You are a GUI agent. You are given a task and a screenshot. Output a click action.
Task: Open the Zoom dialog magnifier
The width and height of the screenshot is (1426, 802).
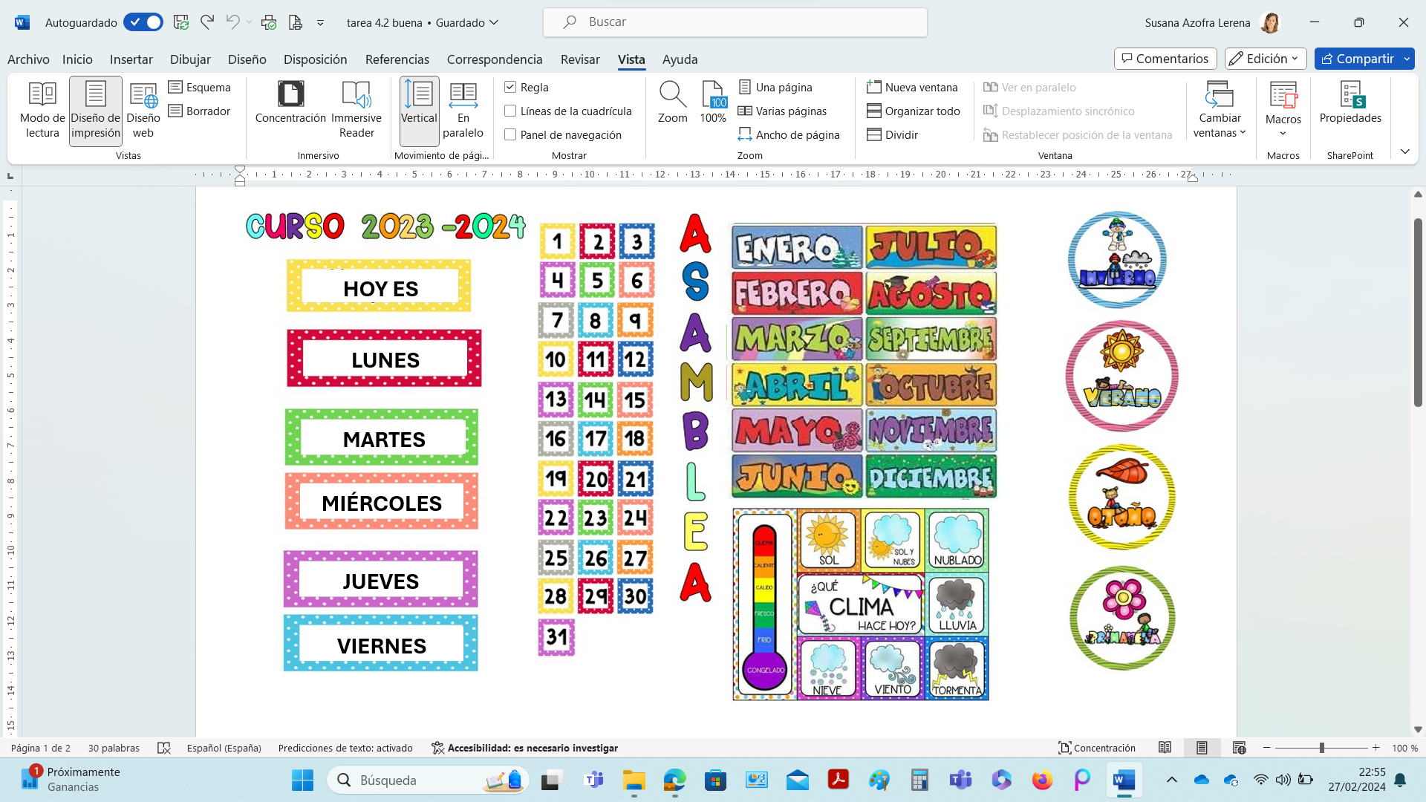coord(672,102)
